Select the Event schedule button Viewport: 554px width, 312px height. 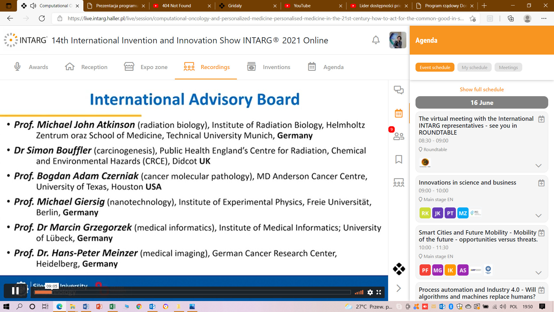(435, 67)
